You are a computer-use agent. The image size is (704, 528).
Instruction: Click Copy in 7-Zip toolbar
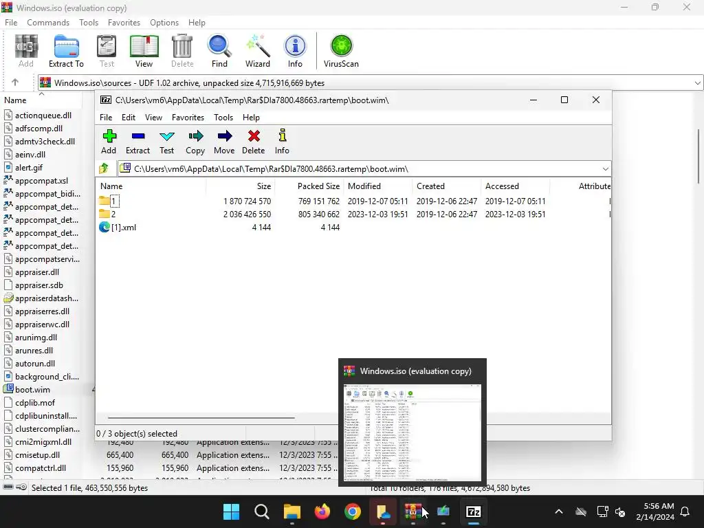coord(195,142)
